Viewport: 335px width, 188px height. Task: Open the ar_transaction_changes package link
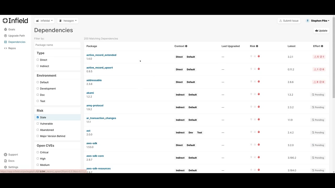(101, 118)
